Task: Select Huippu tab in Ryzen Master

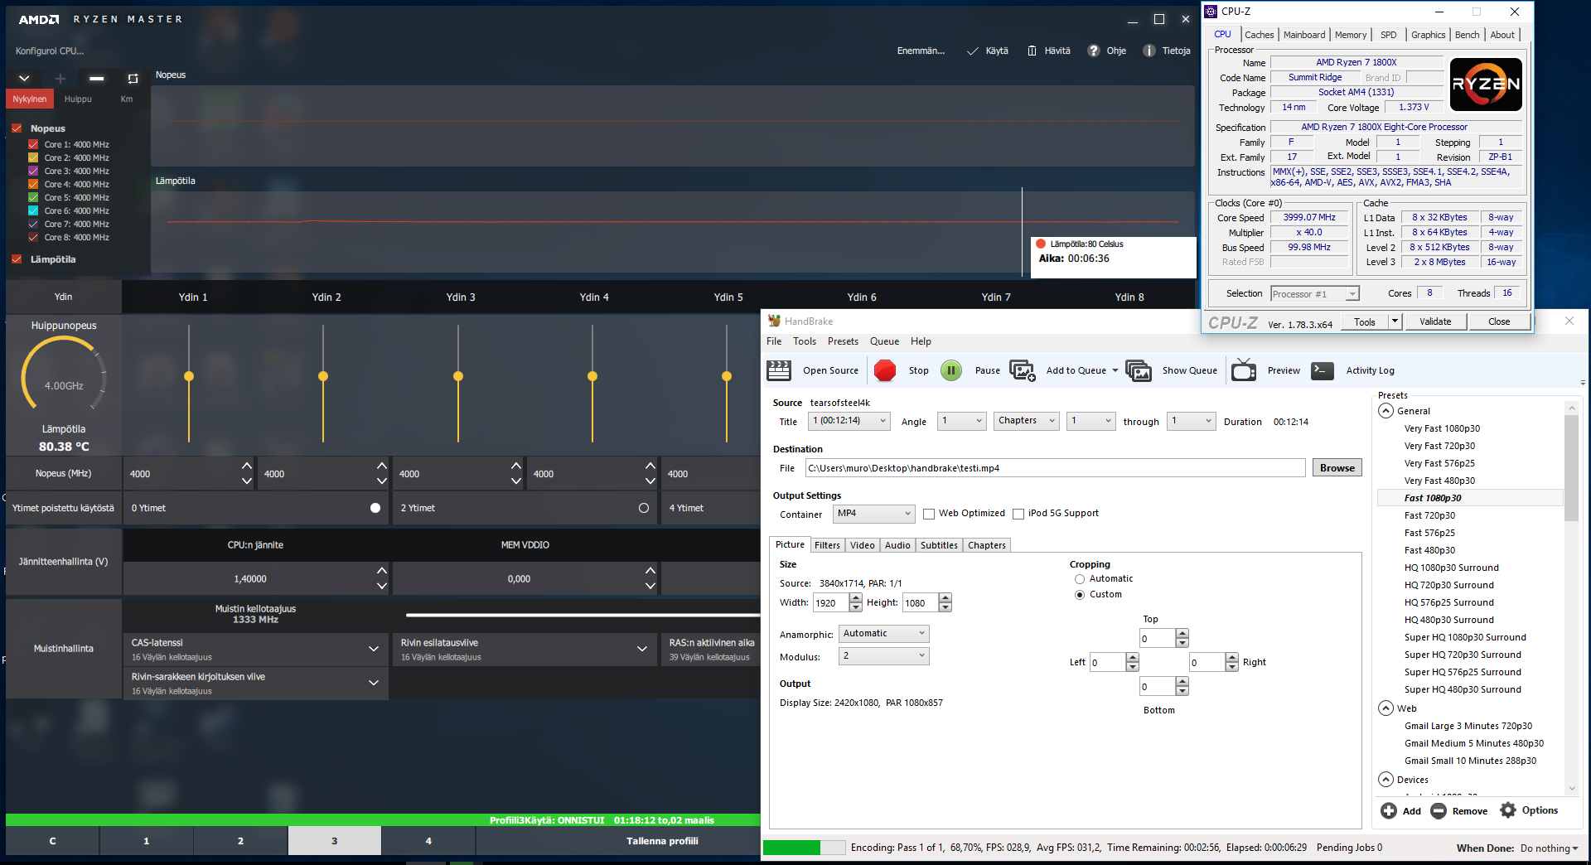Action: (x=78, y=99)
